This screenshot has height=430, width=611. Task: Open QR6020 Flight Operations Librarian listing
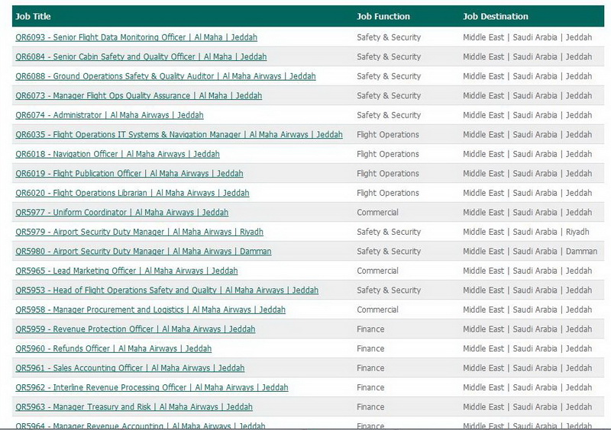(132, 193)
